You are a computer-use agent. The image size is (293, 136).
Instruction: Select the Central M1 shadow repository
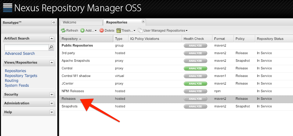(176, 76)
